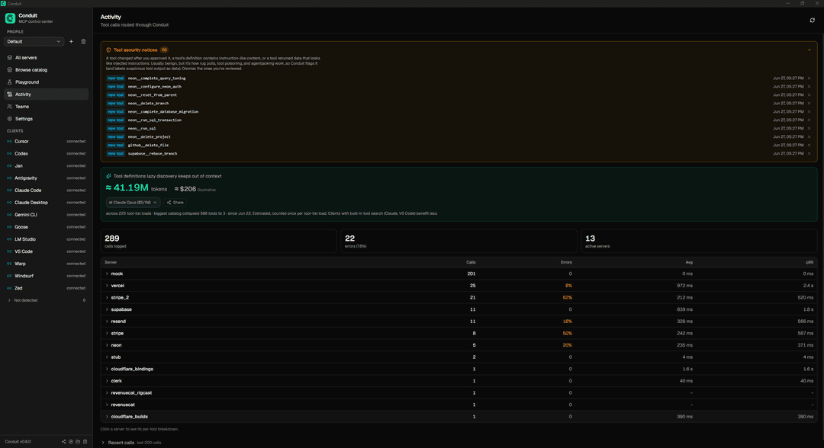Image resolution: width=824 pixels, height=448 pixels.
Task: Click the Codex client link icon
Action: pos(9,154)
